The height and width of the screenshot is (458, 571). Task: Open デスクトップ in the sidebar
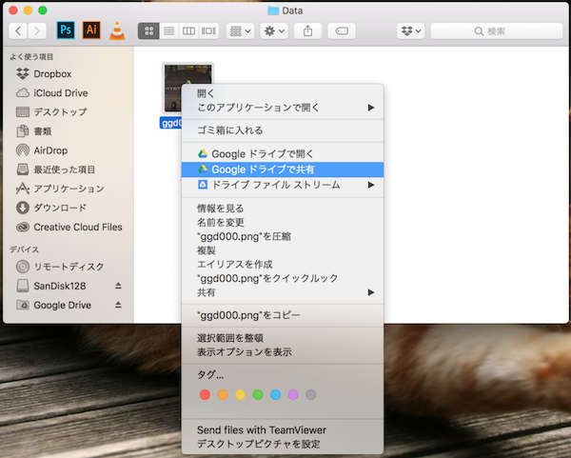51,111
